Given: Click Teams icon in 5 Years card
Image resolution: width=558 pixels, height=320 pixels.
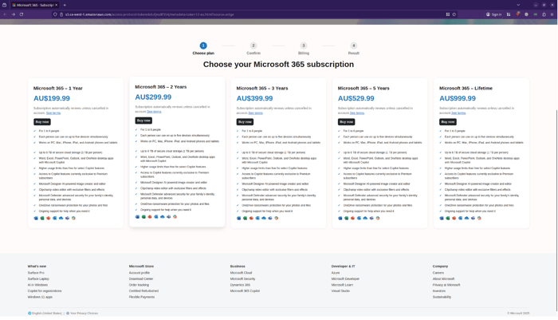Looking at the screenshot, I should coord(371,218).
